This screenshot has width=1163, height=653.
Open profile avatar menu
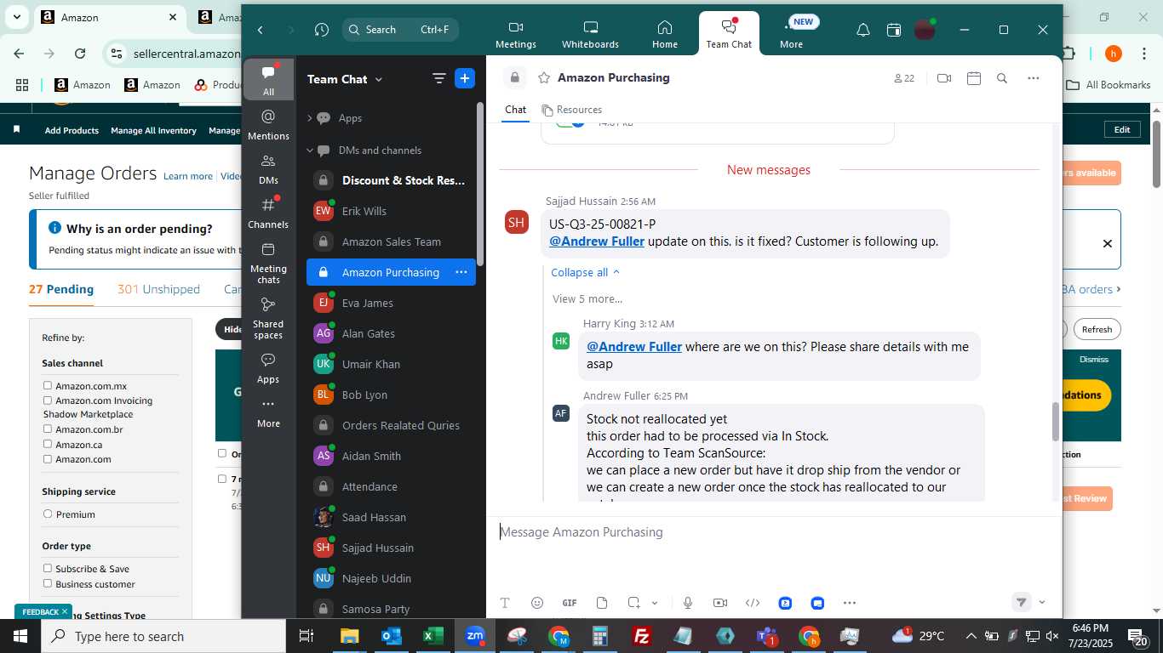pos(925,30)
